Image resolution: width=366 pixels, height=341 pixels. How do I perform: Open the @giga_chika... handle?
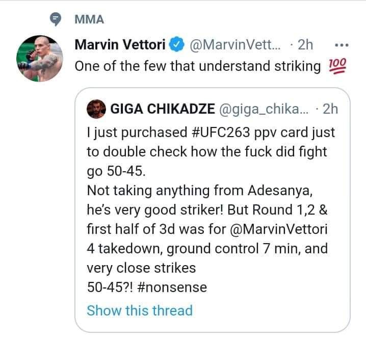(x=264, y=109)
